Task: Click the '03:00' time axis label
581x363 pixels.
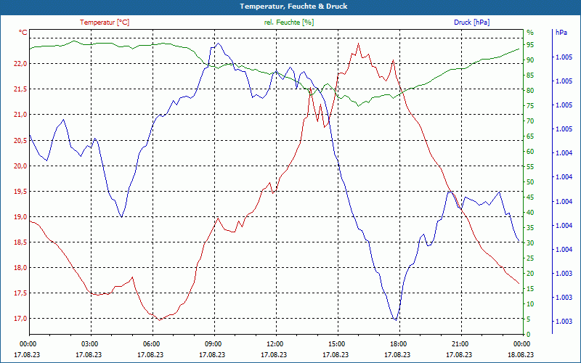Action: click(89, 343)
